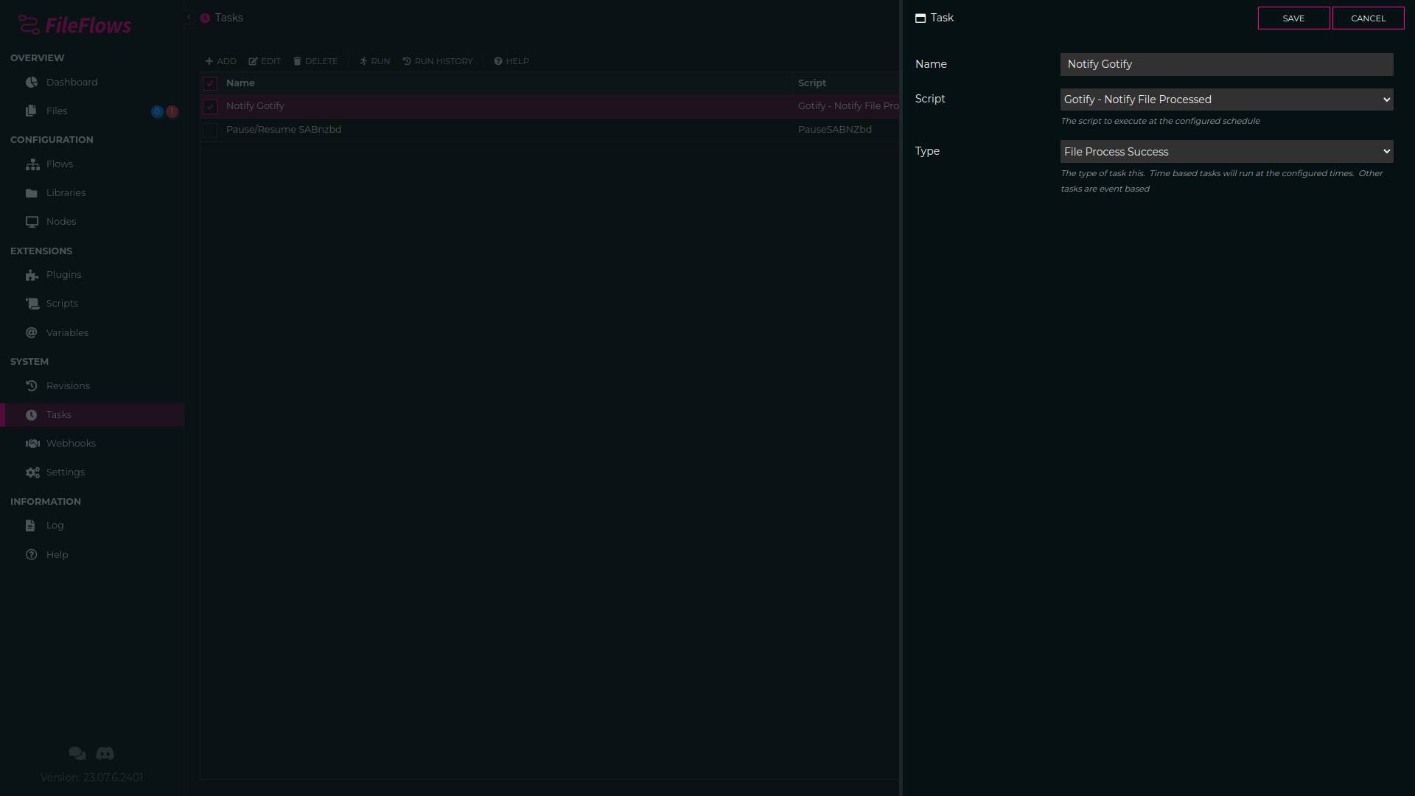The image size is (1415, 796).
Task: Open Webhooks page from sidebar
Action: click(x=71, y=444)
